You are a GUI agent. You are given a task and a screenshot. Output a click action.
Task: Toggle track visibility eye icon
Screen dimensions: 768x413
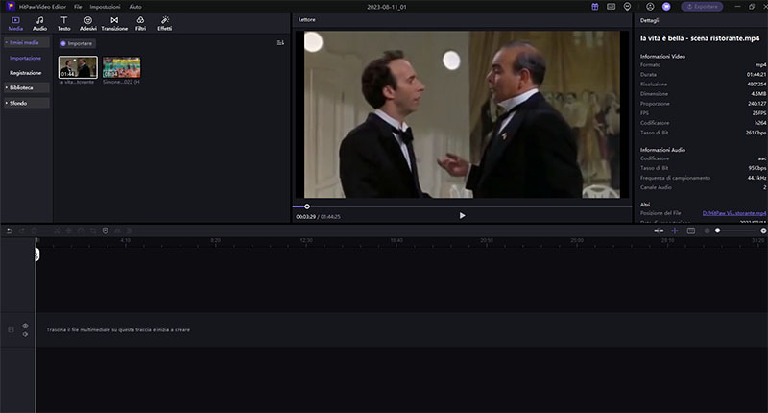[25, 326]
